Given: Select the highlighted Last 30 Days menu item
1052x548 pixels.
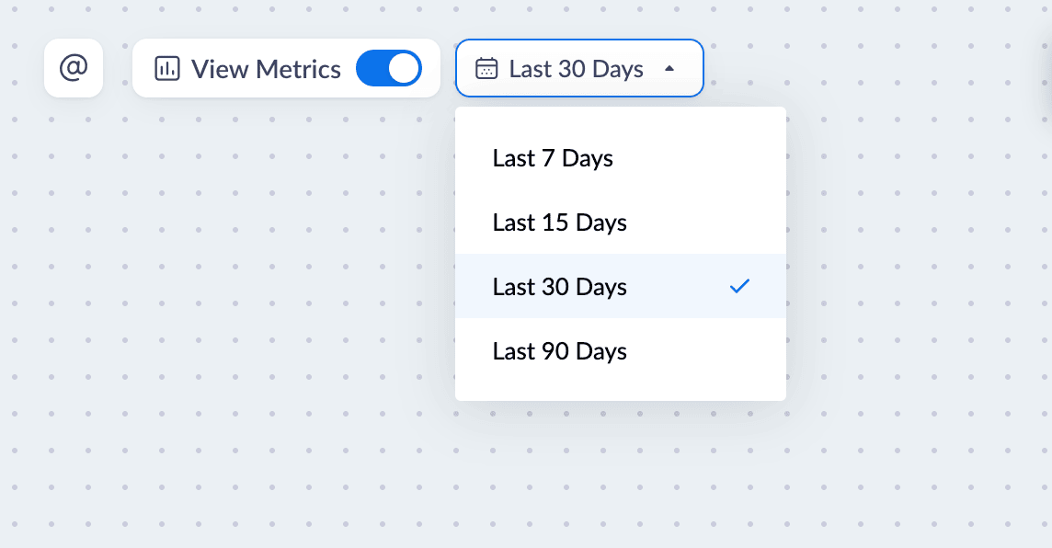Looking at the screenshot, I should pyautogui.click(x=621, y=286).
